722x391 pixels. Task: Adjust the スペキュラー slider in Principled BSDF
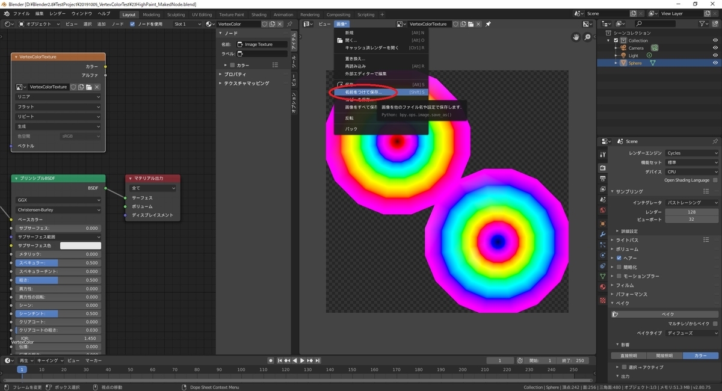58,263
